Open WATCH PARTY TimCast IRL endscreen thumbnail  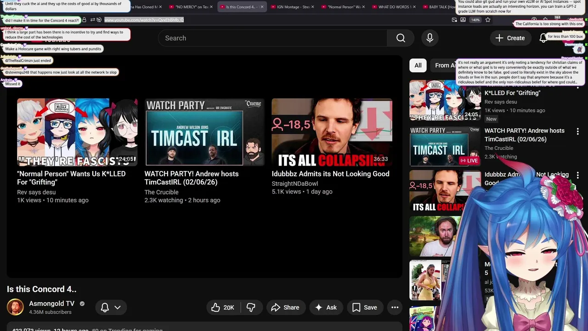(x=204, y=132)
